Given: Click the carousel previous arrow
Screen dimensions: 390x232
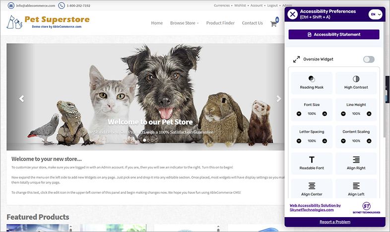Looking at the screenshot, I should (22, 99).
